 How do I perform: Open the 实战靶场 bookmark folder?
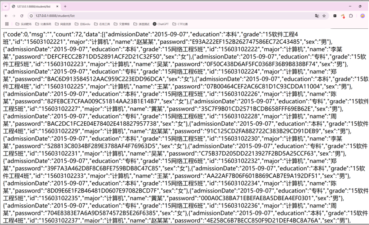pyautogui.click(x=23, y=24)
